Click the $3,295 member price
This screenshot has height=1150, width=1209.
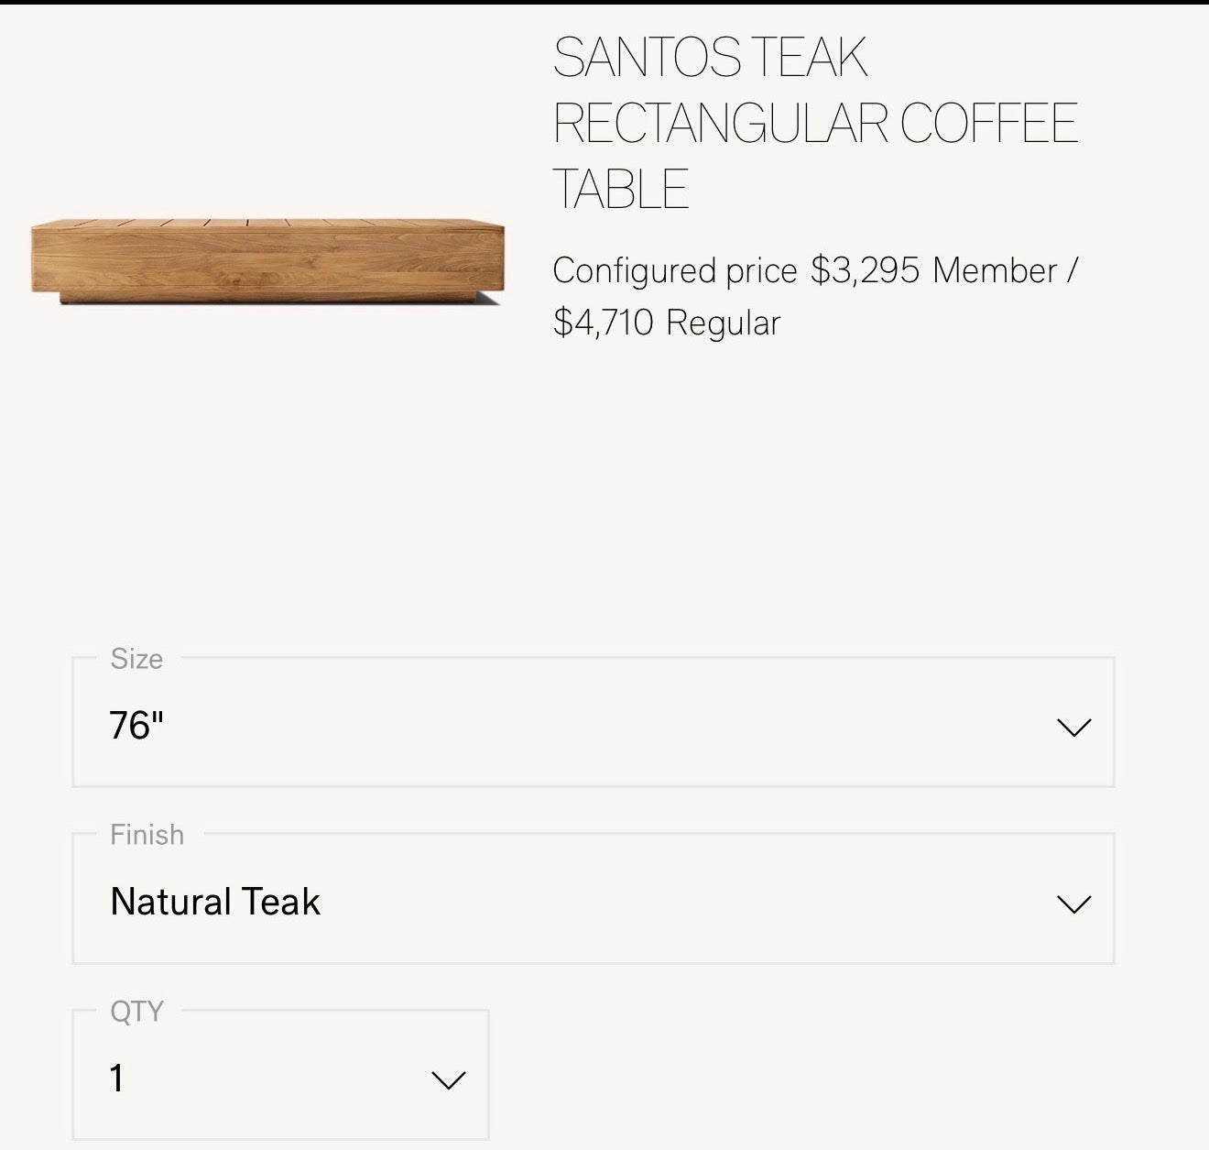pos(865,271)
